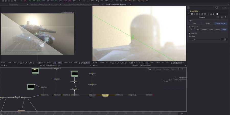Click the Blur tool in the top toolbar
This screenshot has width=230, height=115.
tap(75, 1)
